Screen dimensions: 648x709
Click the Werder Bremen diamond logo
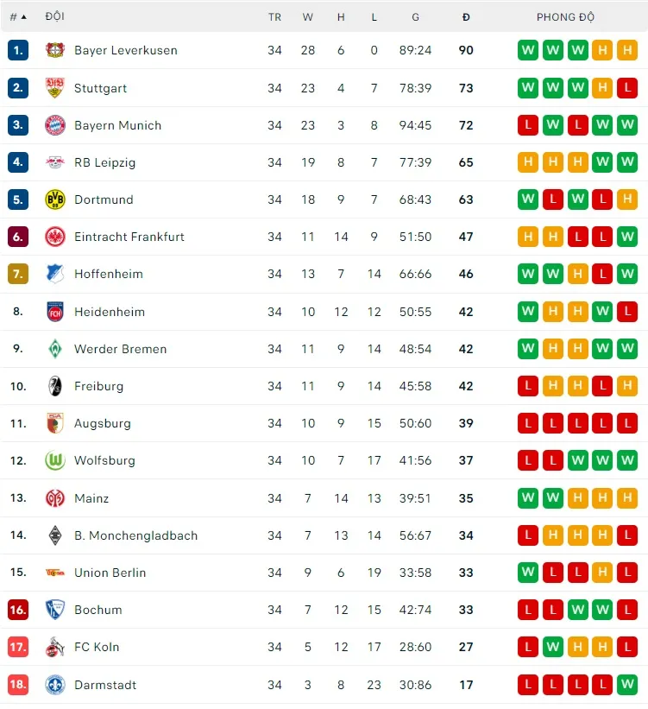(x=55, y=349)
